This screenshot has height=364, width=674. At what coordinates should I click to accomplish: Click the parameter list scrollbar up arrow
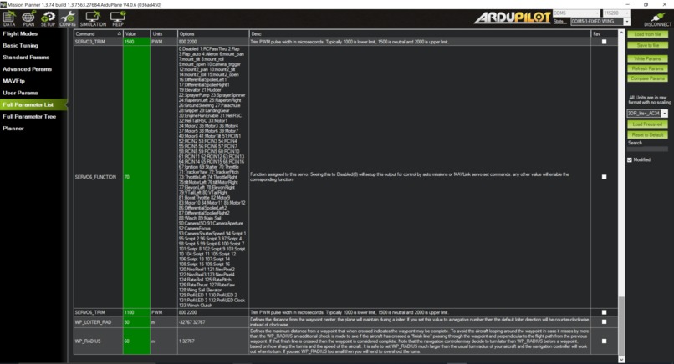pyautogui.click(x=621, y=33)
